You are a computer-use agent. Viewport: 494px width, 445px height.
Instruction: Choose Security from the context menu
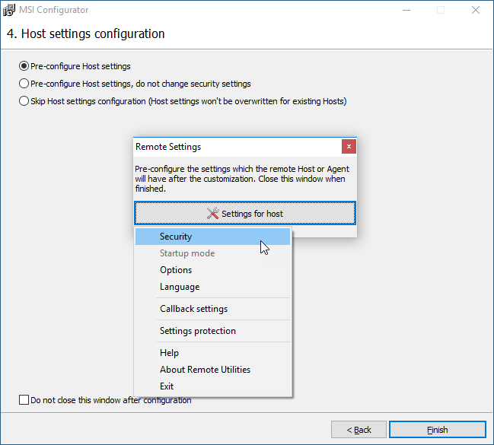tap(176, 237)
